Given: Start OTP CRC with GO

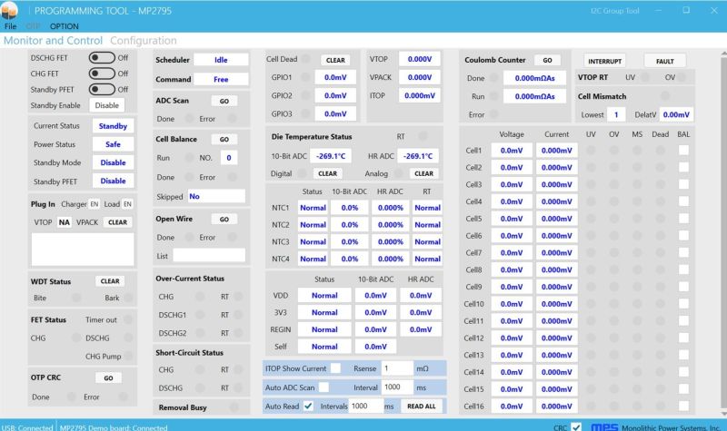Looking at the screenshot, I should pyautogui.click(x=108, y=377).
